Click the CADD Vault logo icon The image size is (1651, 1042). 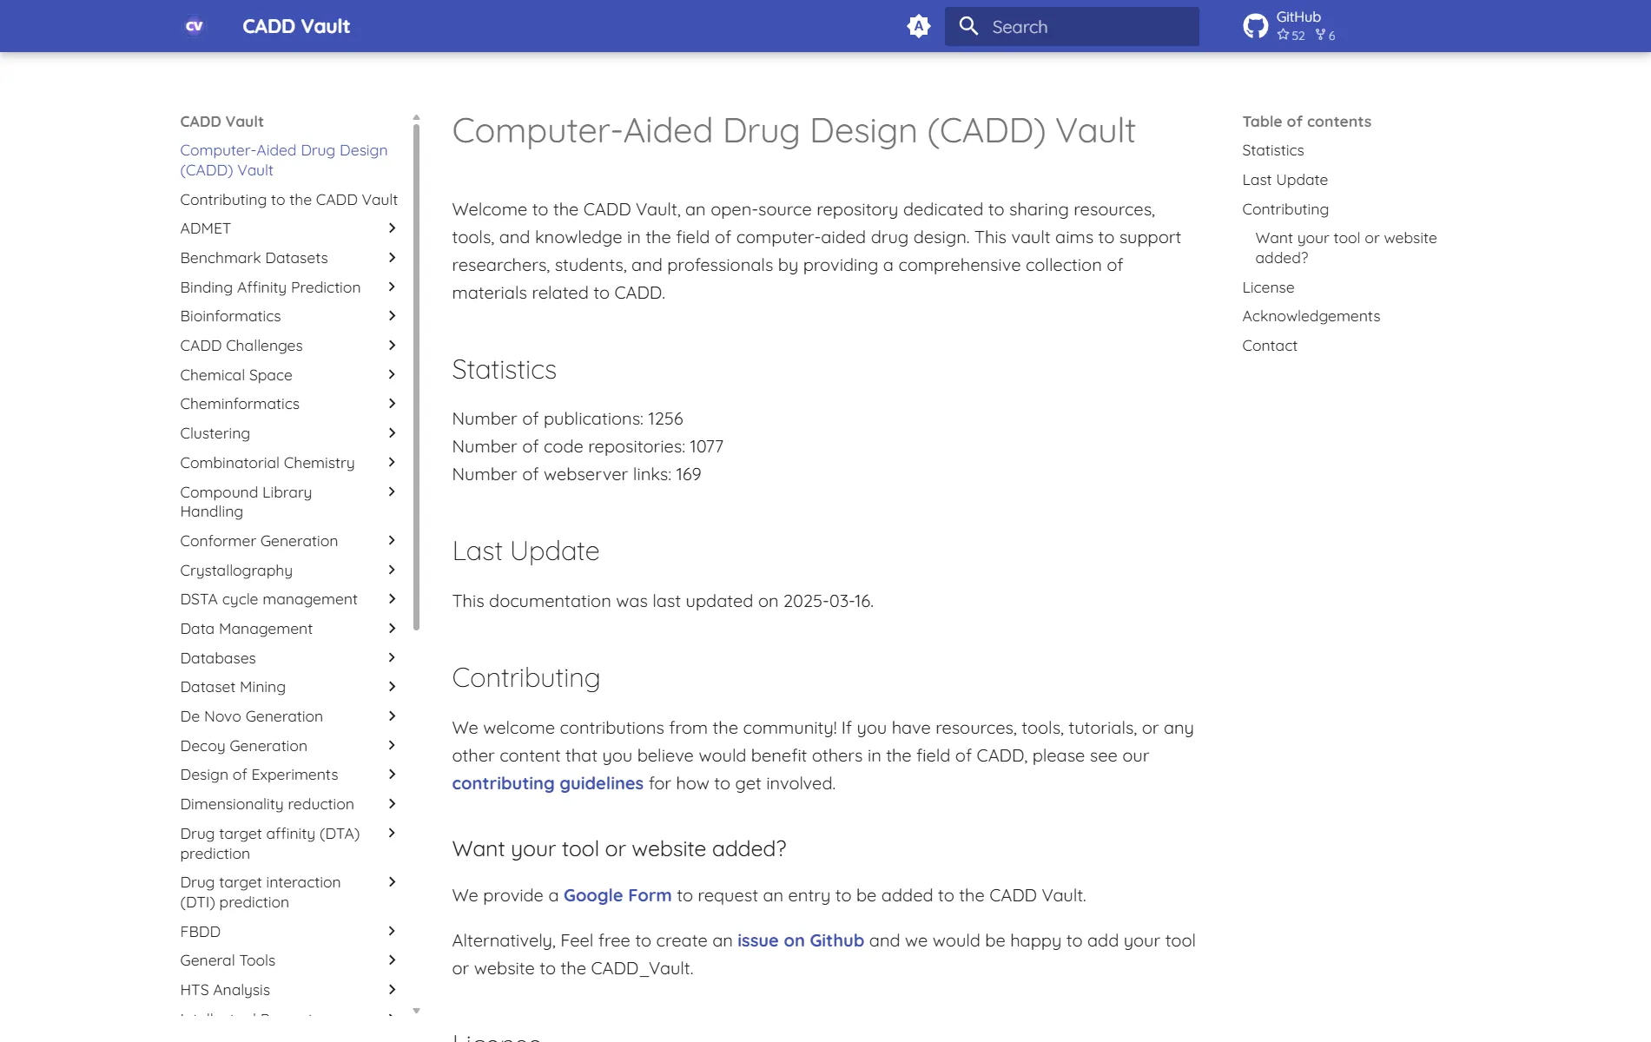click(194, 26)
